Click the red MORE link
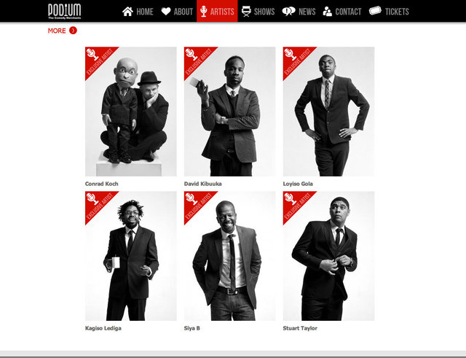 pyautogui.click(x=57, y=31)
